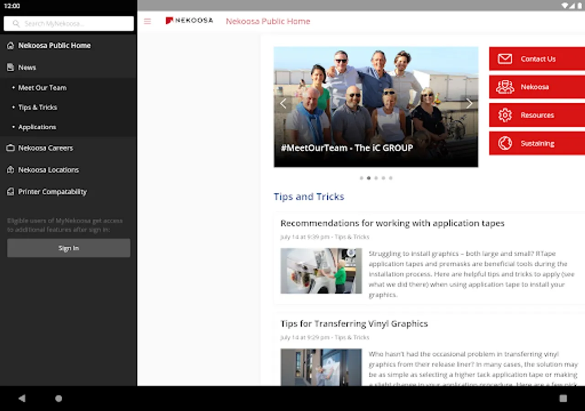Go to previous carousel slide arrow
The height and width of the screenshot is (411, 585).
[x=283, y=104]
